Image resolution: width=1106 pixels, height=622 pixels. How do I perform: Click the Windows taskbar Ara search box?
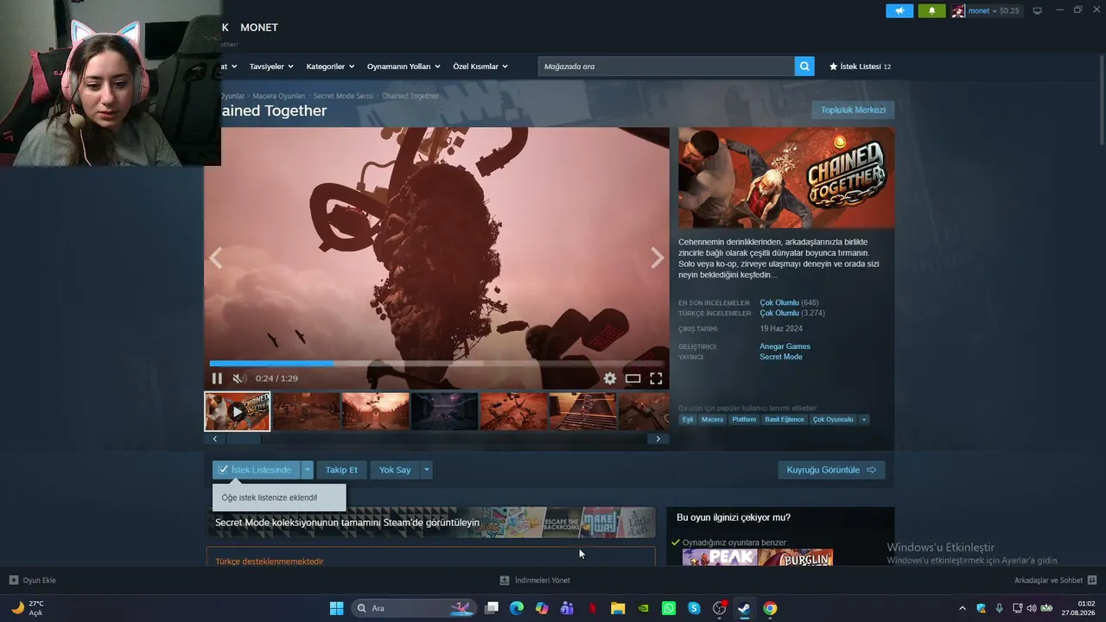click(x=412, y=608)
